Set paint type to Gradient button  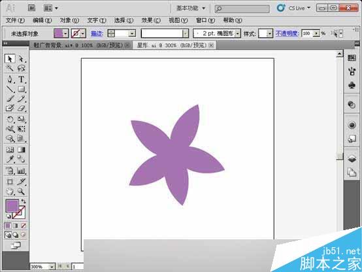[16, 226]
